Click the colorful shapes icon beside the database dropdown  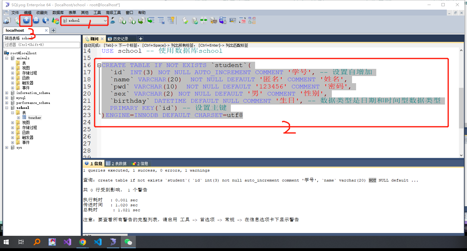[55, 20]
